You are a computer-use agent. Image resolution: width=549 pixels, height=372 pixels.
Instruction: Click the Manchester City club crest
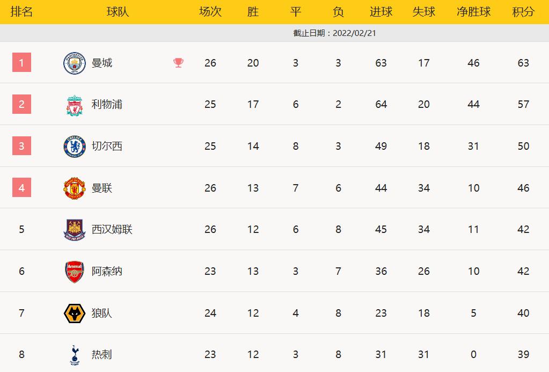(x=75, y=63)
